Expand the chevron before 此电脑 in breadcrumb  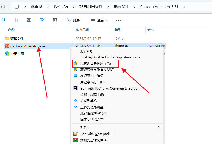(25, 7)
